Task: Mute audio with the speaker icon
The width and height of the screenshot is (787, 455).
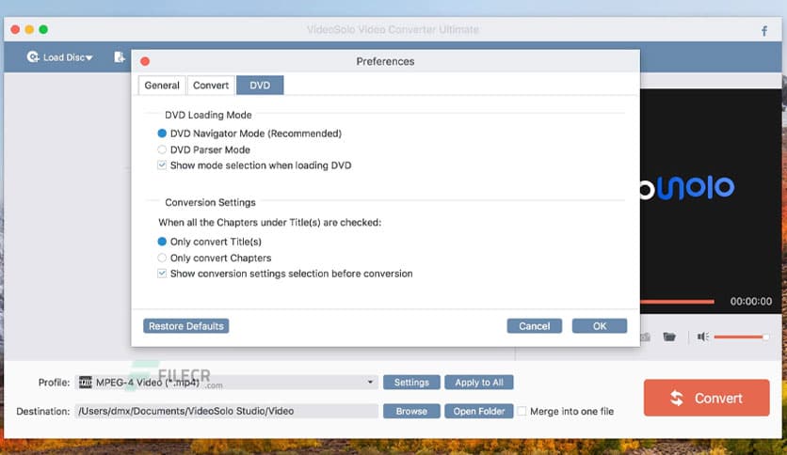Action: click(x=702, y=337)
